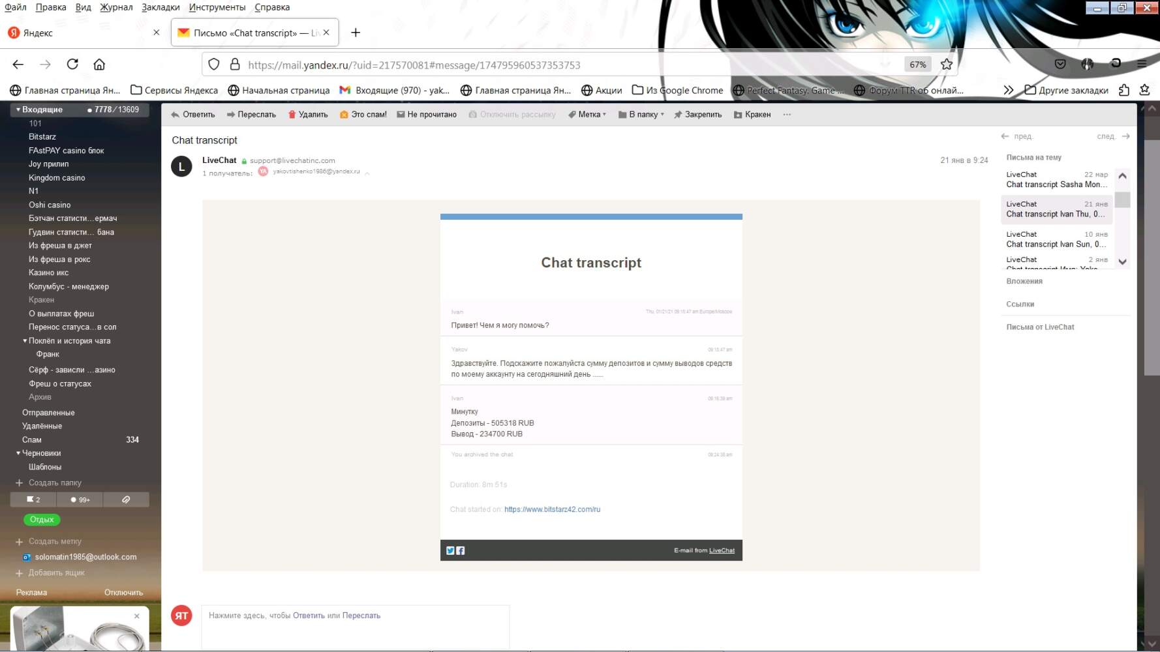Click the browser Home icon
This screenshot has width=1160, height=652.
[x=99, y=65]
